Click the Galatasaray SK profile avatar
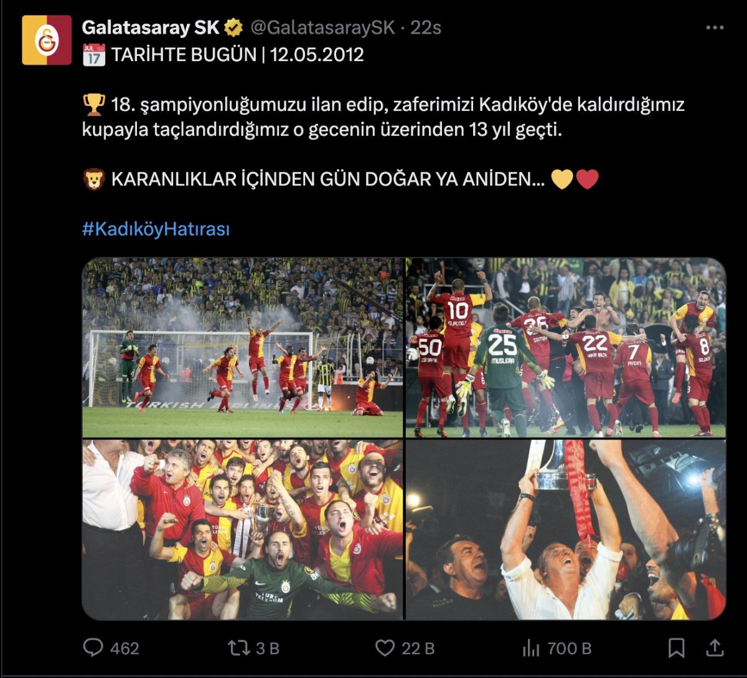747x678 pixels. click(x=47, y=40)
